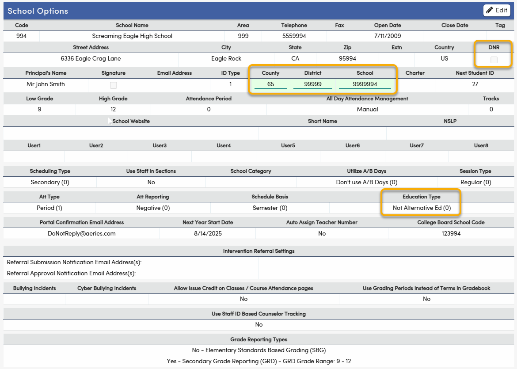Click street address 6336 Eagle Crag Lane

(x=91, y=58)
